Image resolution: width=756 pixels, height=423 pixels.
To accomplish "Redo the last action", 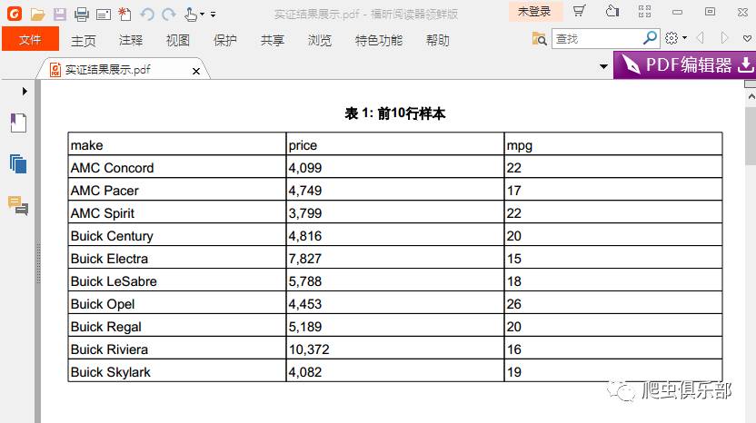I will (169, 15).
